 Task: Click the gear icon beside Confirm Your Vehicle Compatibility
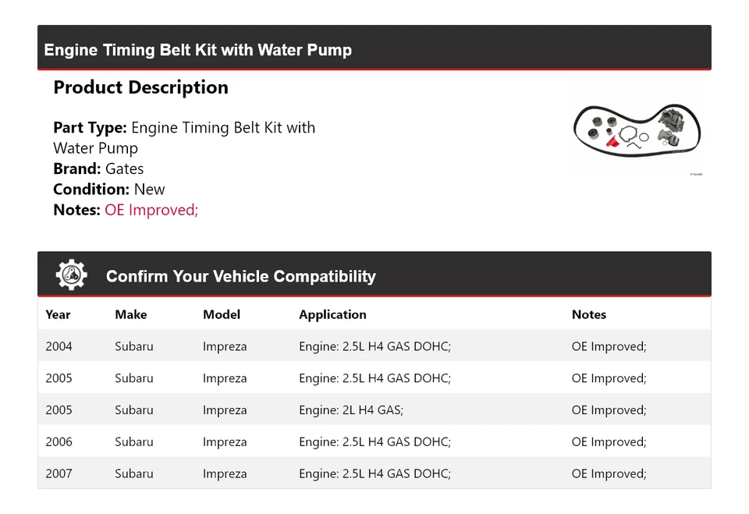[x=72, y=275]
